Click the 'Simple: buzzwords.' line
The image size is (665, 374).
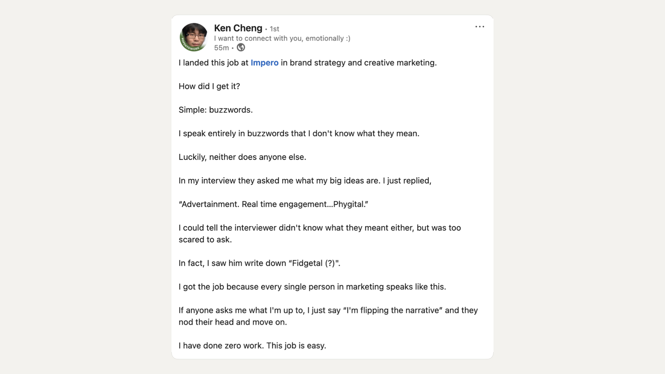coord(215,110)
